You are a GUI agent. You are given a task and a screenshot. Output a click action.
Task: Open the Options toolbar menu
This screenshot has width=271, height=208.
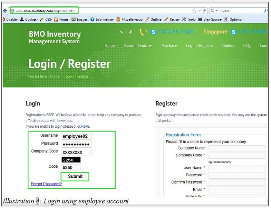[233, 19]
